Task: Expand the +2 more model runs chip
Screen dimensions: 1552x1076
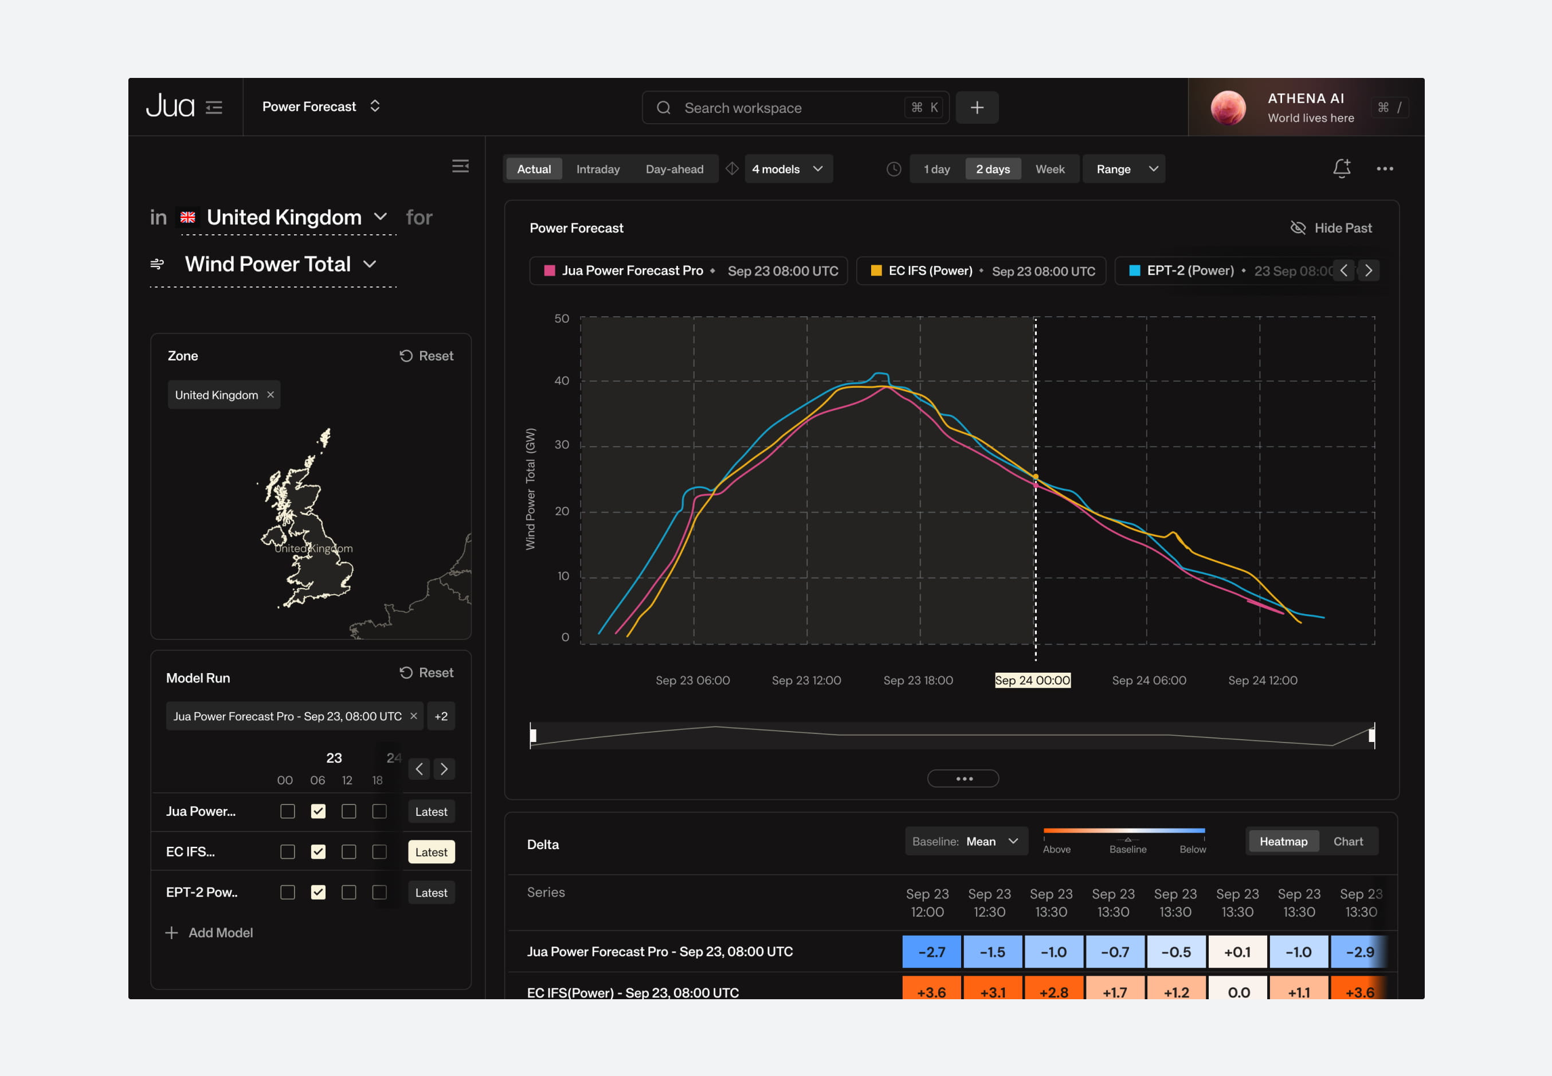Action: tap(442, 716)
